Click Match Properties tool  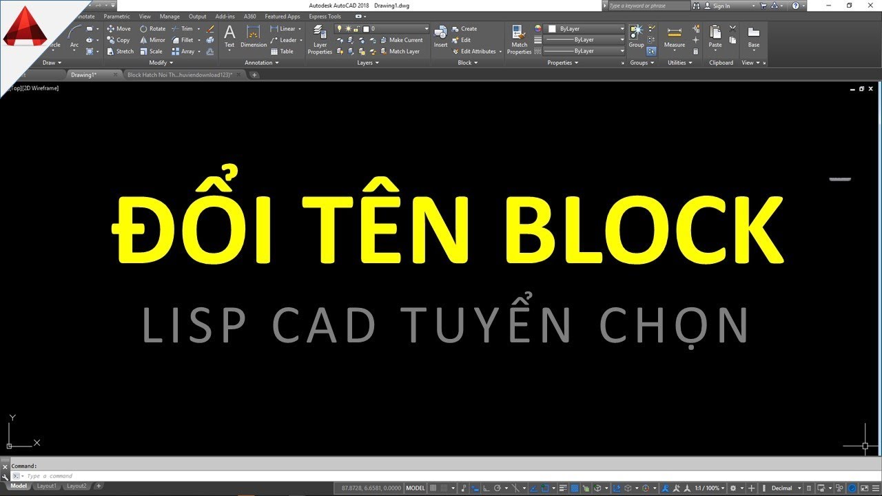(519, 39)
